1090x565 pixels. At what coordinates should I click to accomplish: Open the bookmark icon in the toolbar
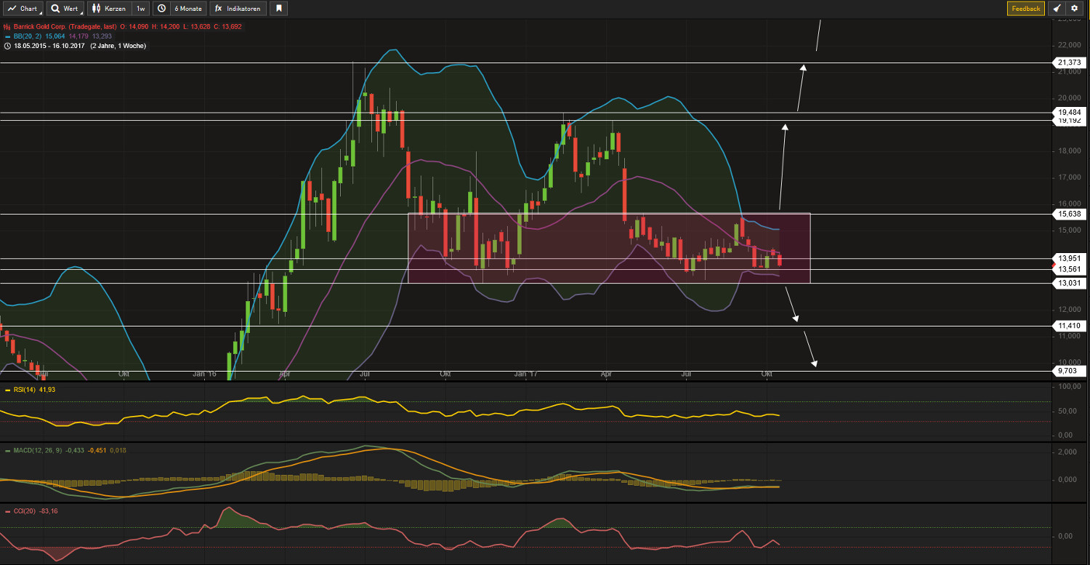point(278,9)
